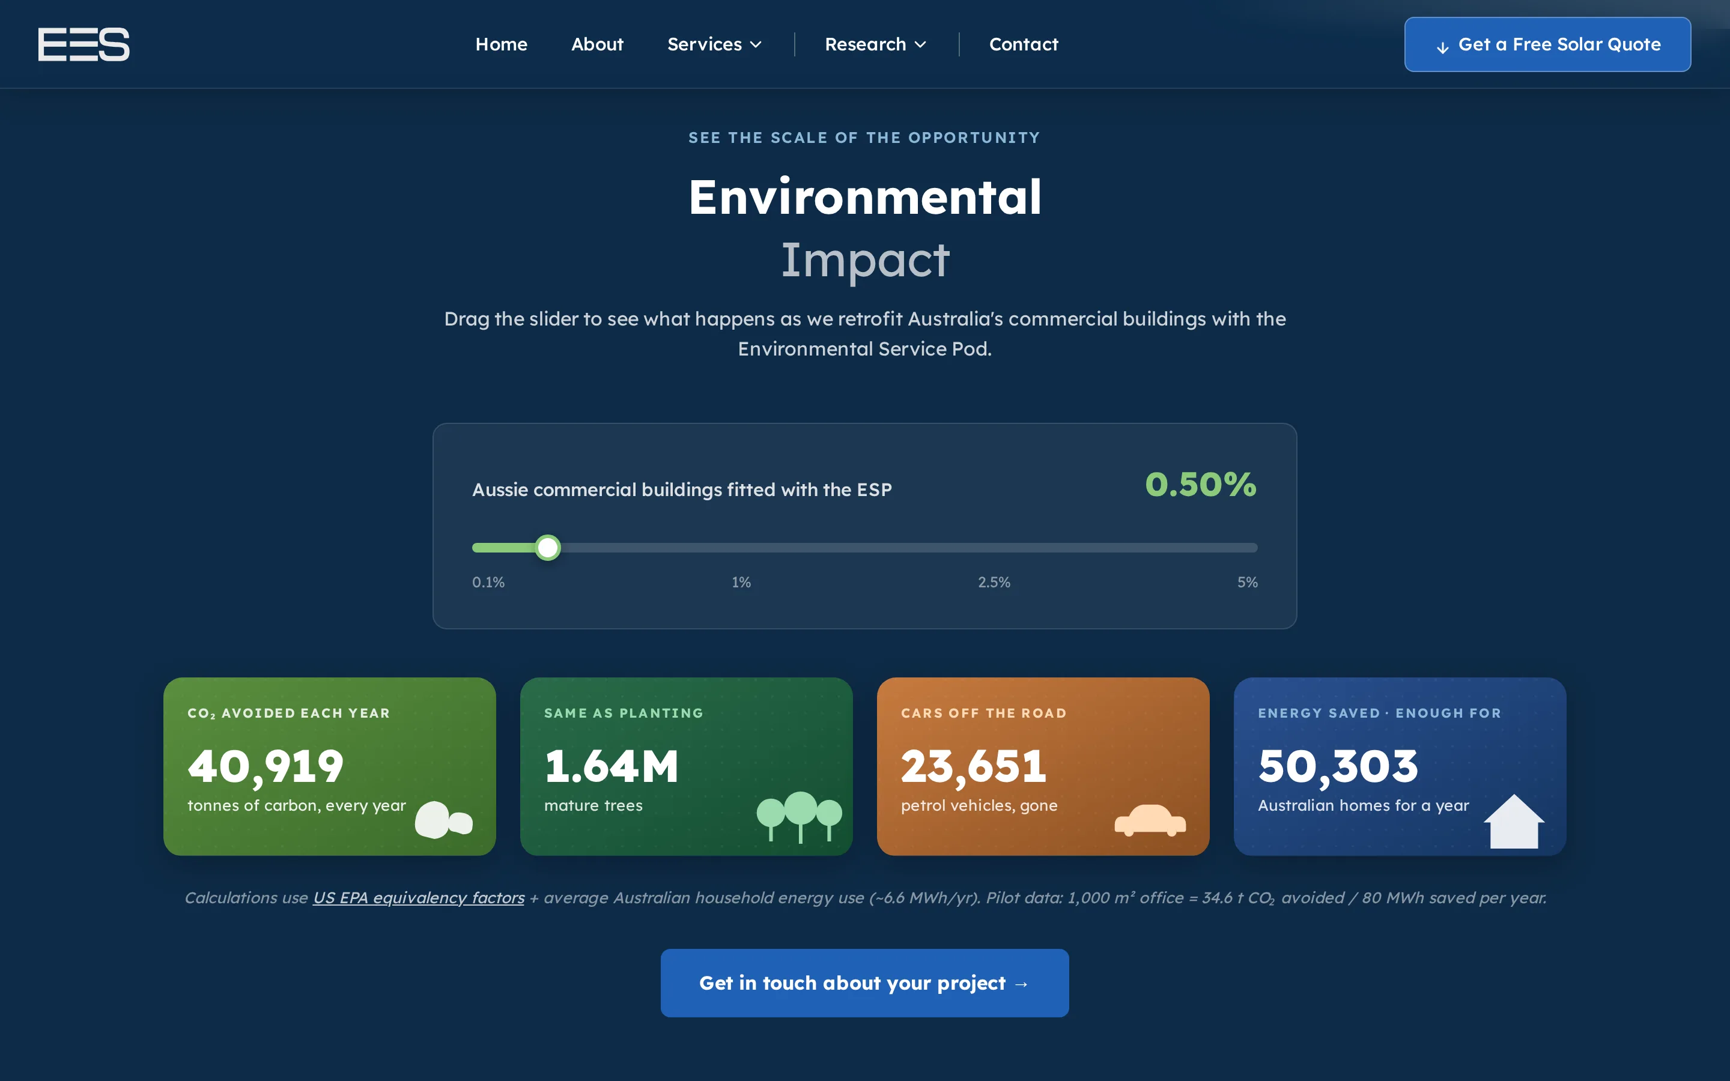
Task: Click the 0.50% percentage value
Action: 1200,485
